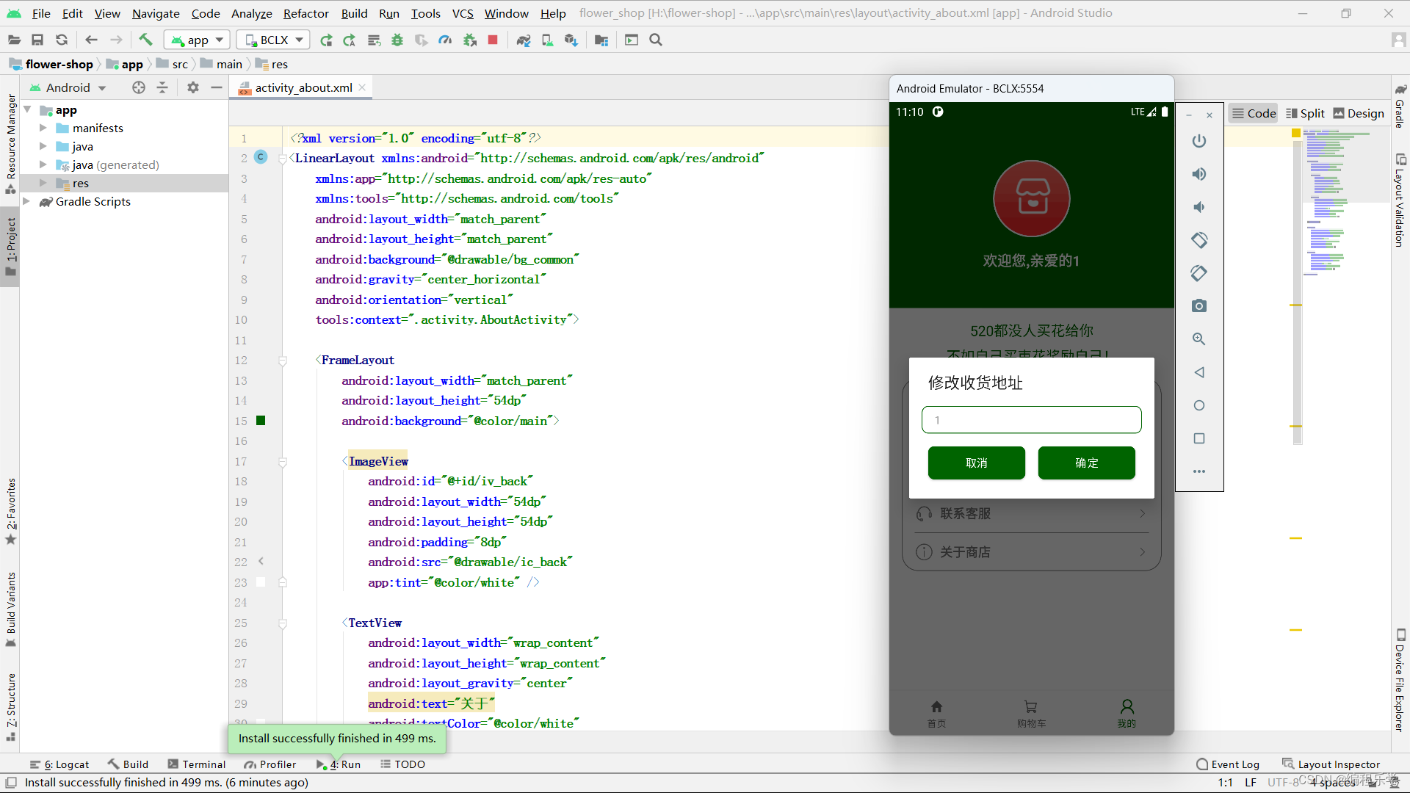Open the Navigate menu
The width and height of the screenshot is (1410, 793).
click(156, 13)
